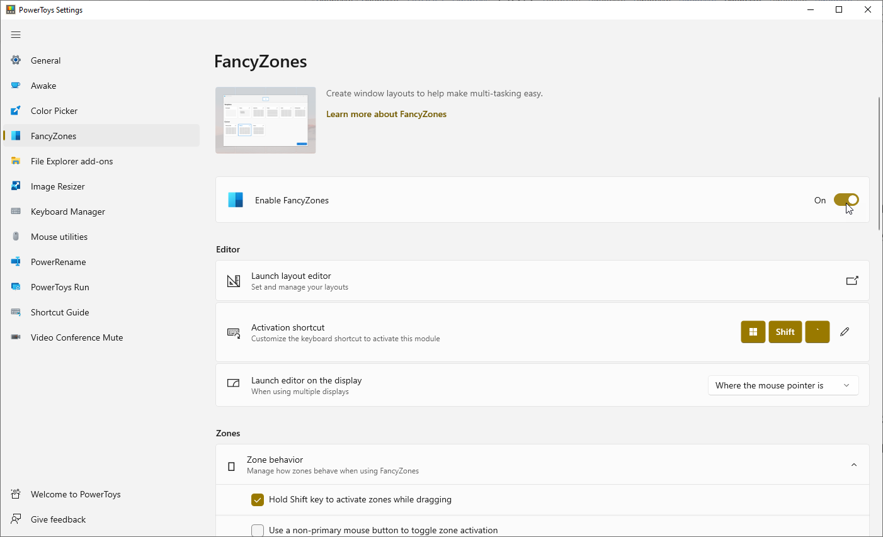Open Keyboard Manager settings
The width and height of the screenshot is (883, 537).
[101, 212]
